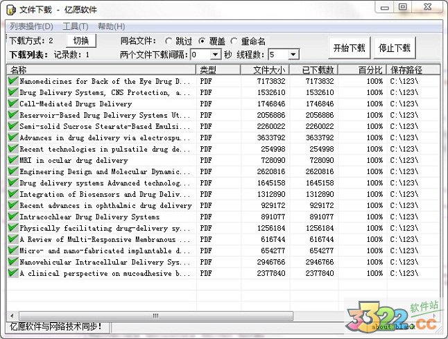Image resolution: width=448 pixels, height=339 pixels.
Task: Click 100% cell for Drug Delivery Systems, CNS row
Action: point(374,92)
